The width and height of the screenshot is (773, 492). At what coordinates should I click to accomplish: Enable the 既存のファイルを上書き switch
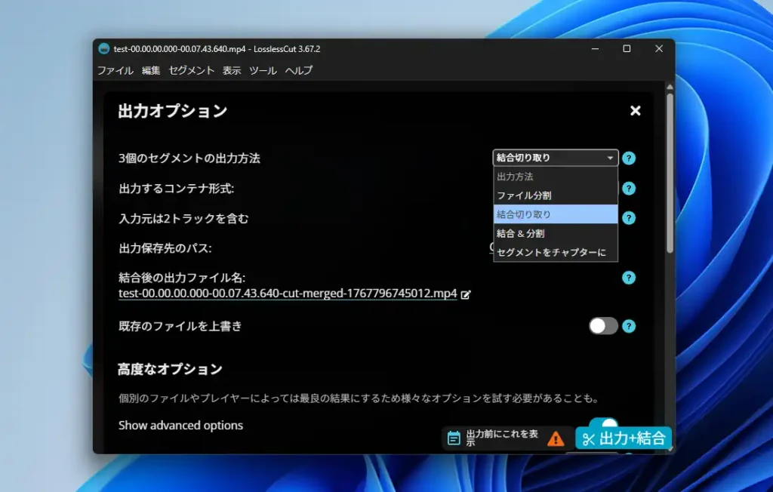point(603,326)
